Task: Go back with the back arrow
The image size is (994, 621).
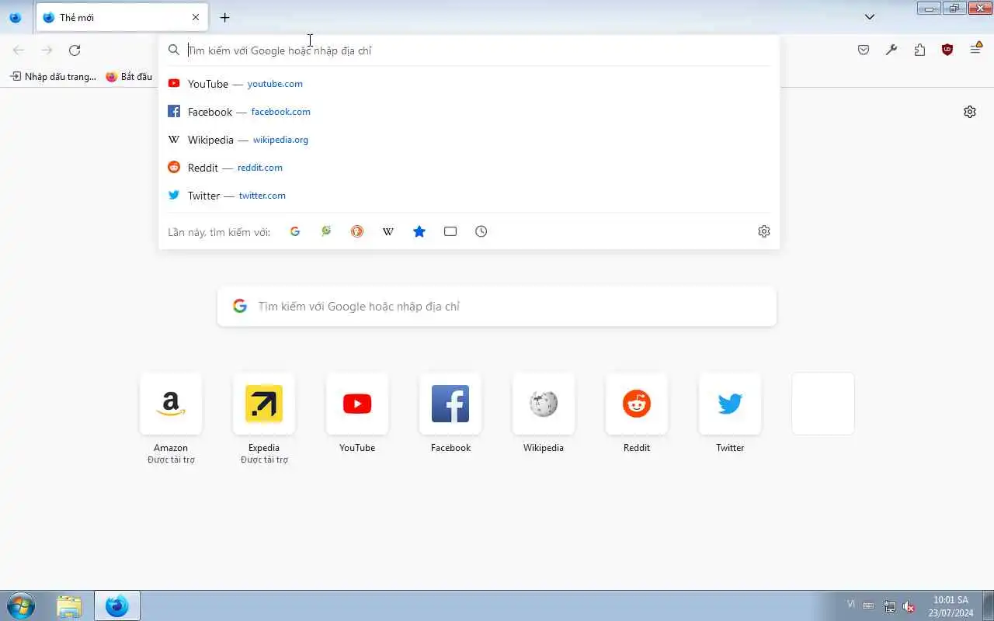Action: tap(19, 50)
